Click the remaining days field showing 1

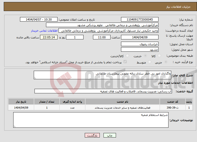pos(75,37)
